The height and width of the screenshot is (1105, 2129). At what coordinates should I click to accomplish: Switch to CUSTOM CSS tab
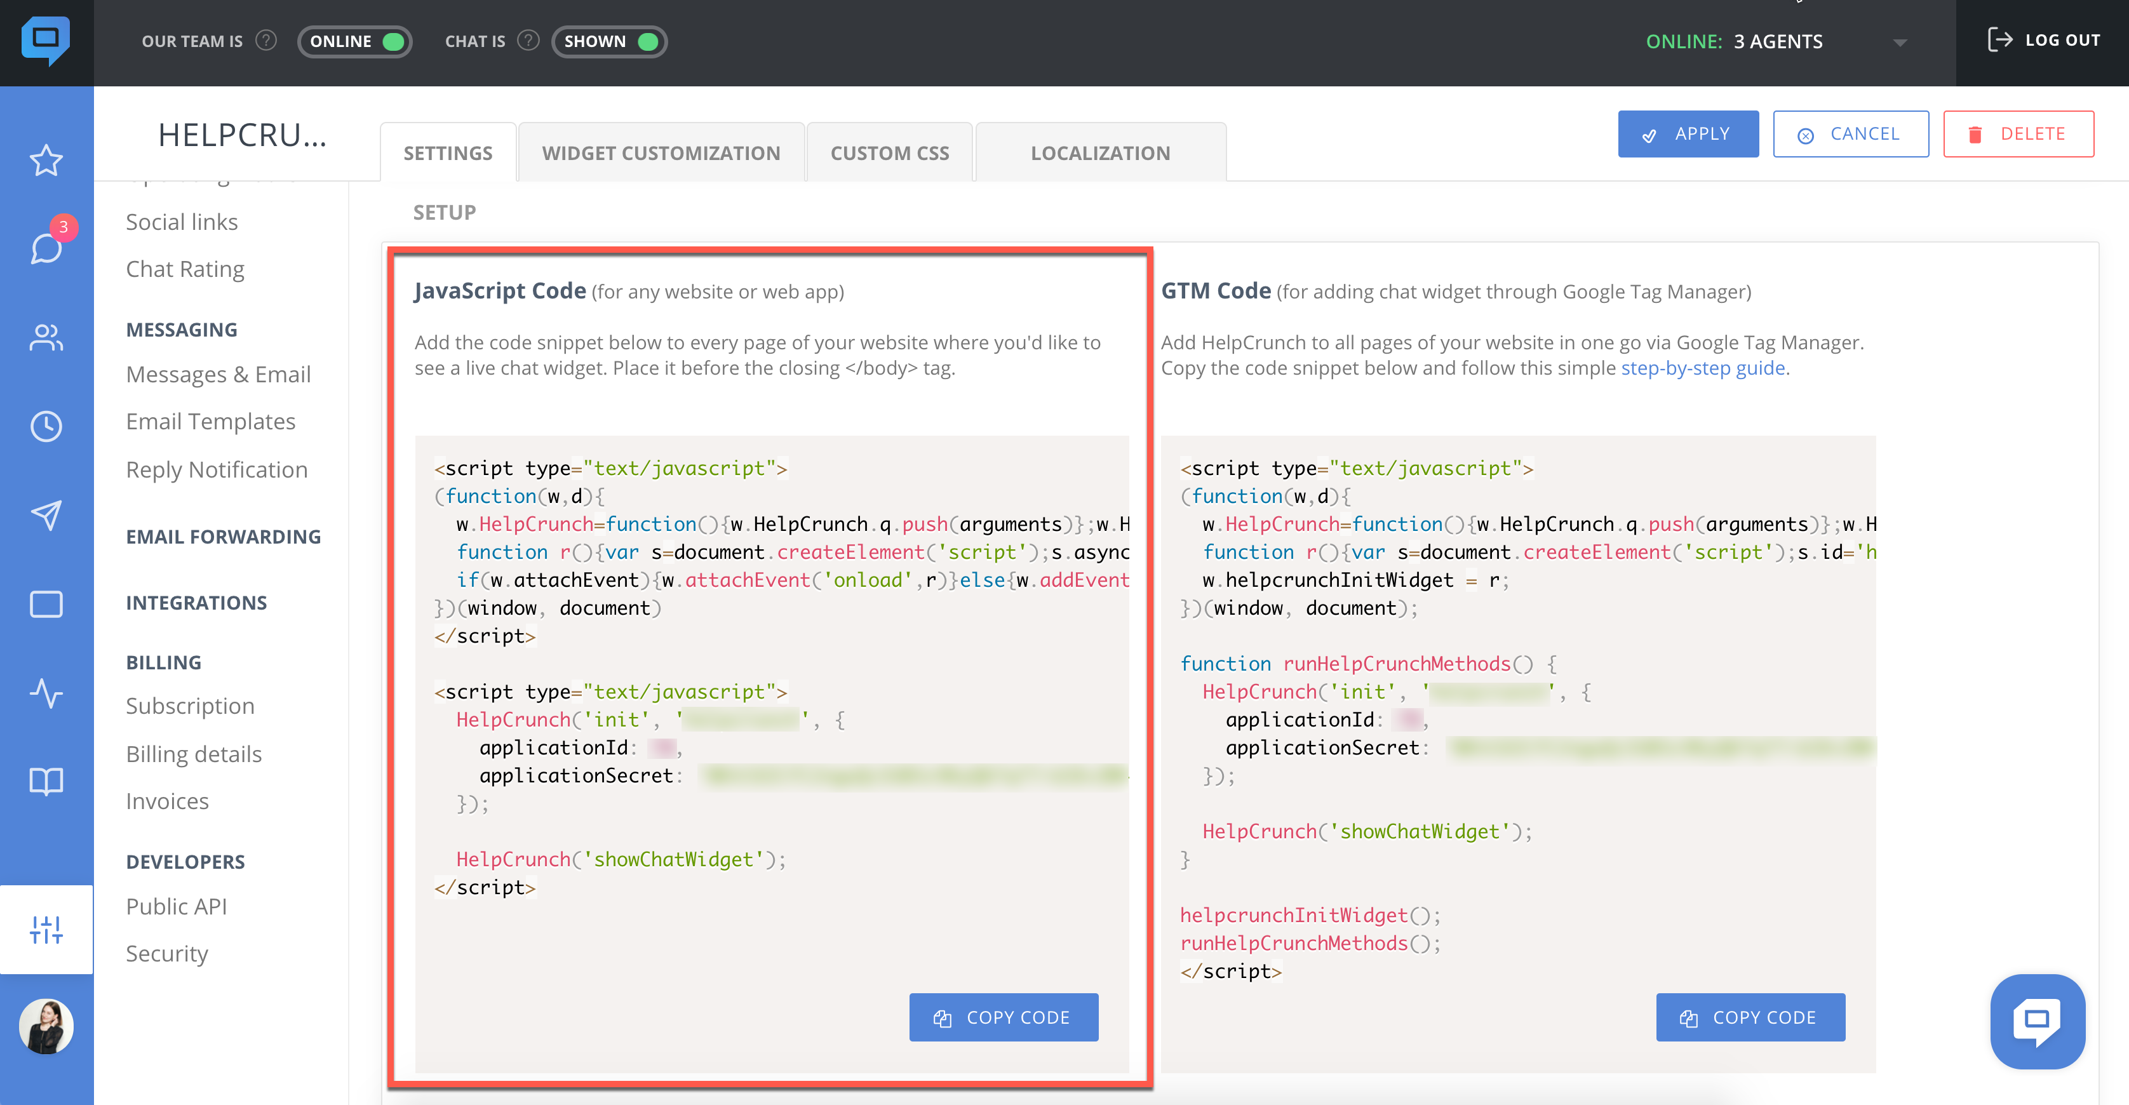click(x=889, y=153)
